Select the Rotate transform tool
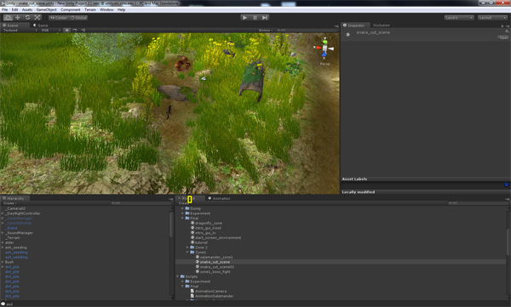Screen dimensions: 511x307 28,18
